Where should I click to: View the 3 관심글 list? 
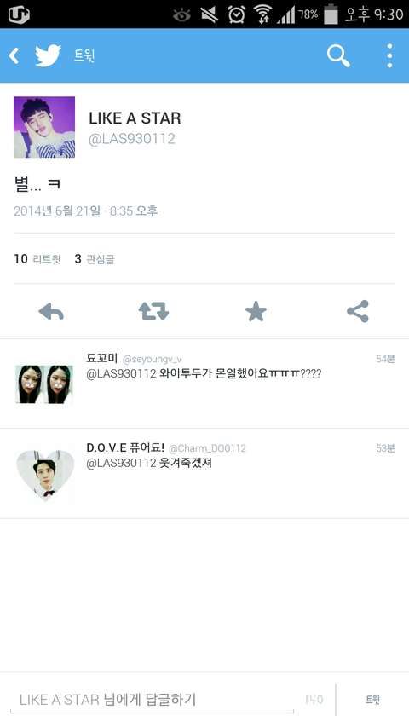click(x=94, y=259)
